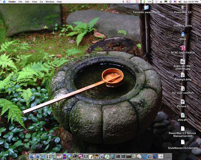This screenshot has height=160, width=201.
Task: Open the Window menu
Action: (x=50, y=2)
